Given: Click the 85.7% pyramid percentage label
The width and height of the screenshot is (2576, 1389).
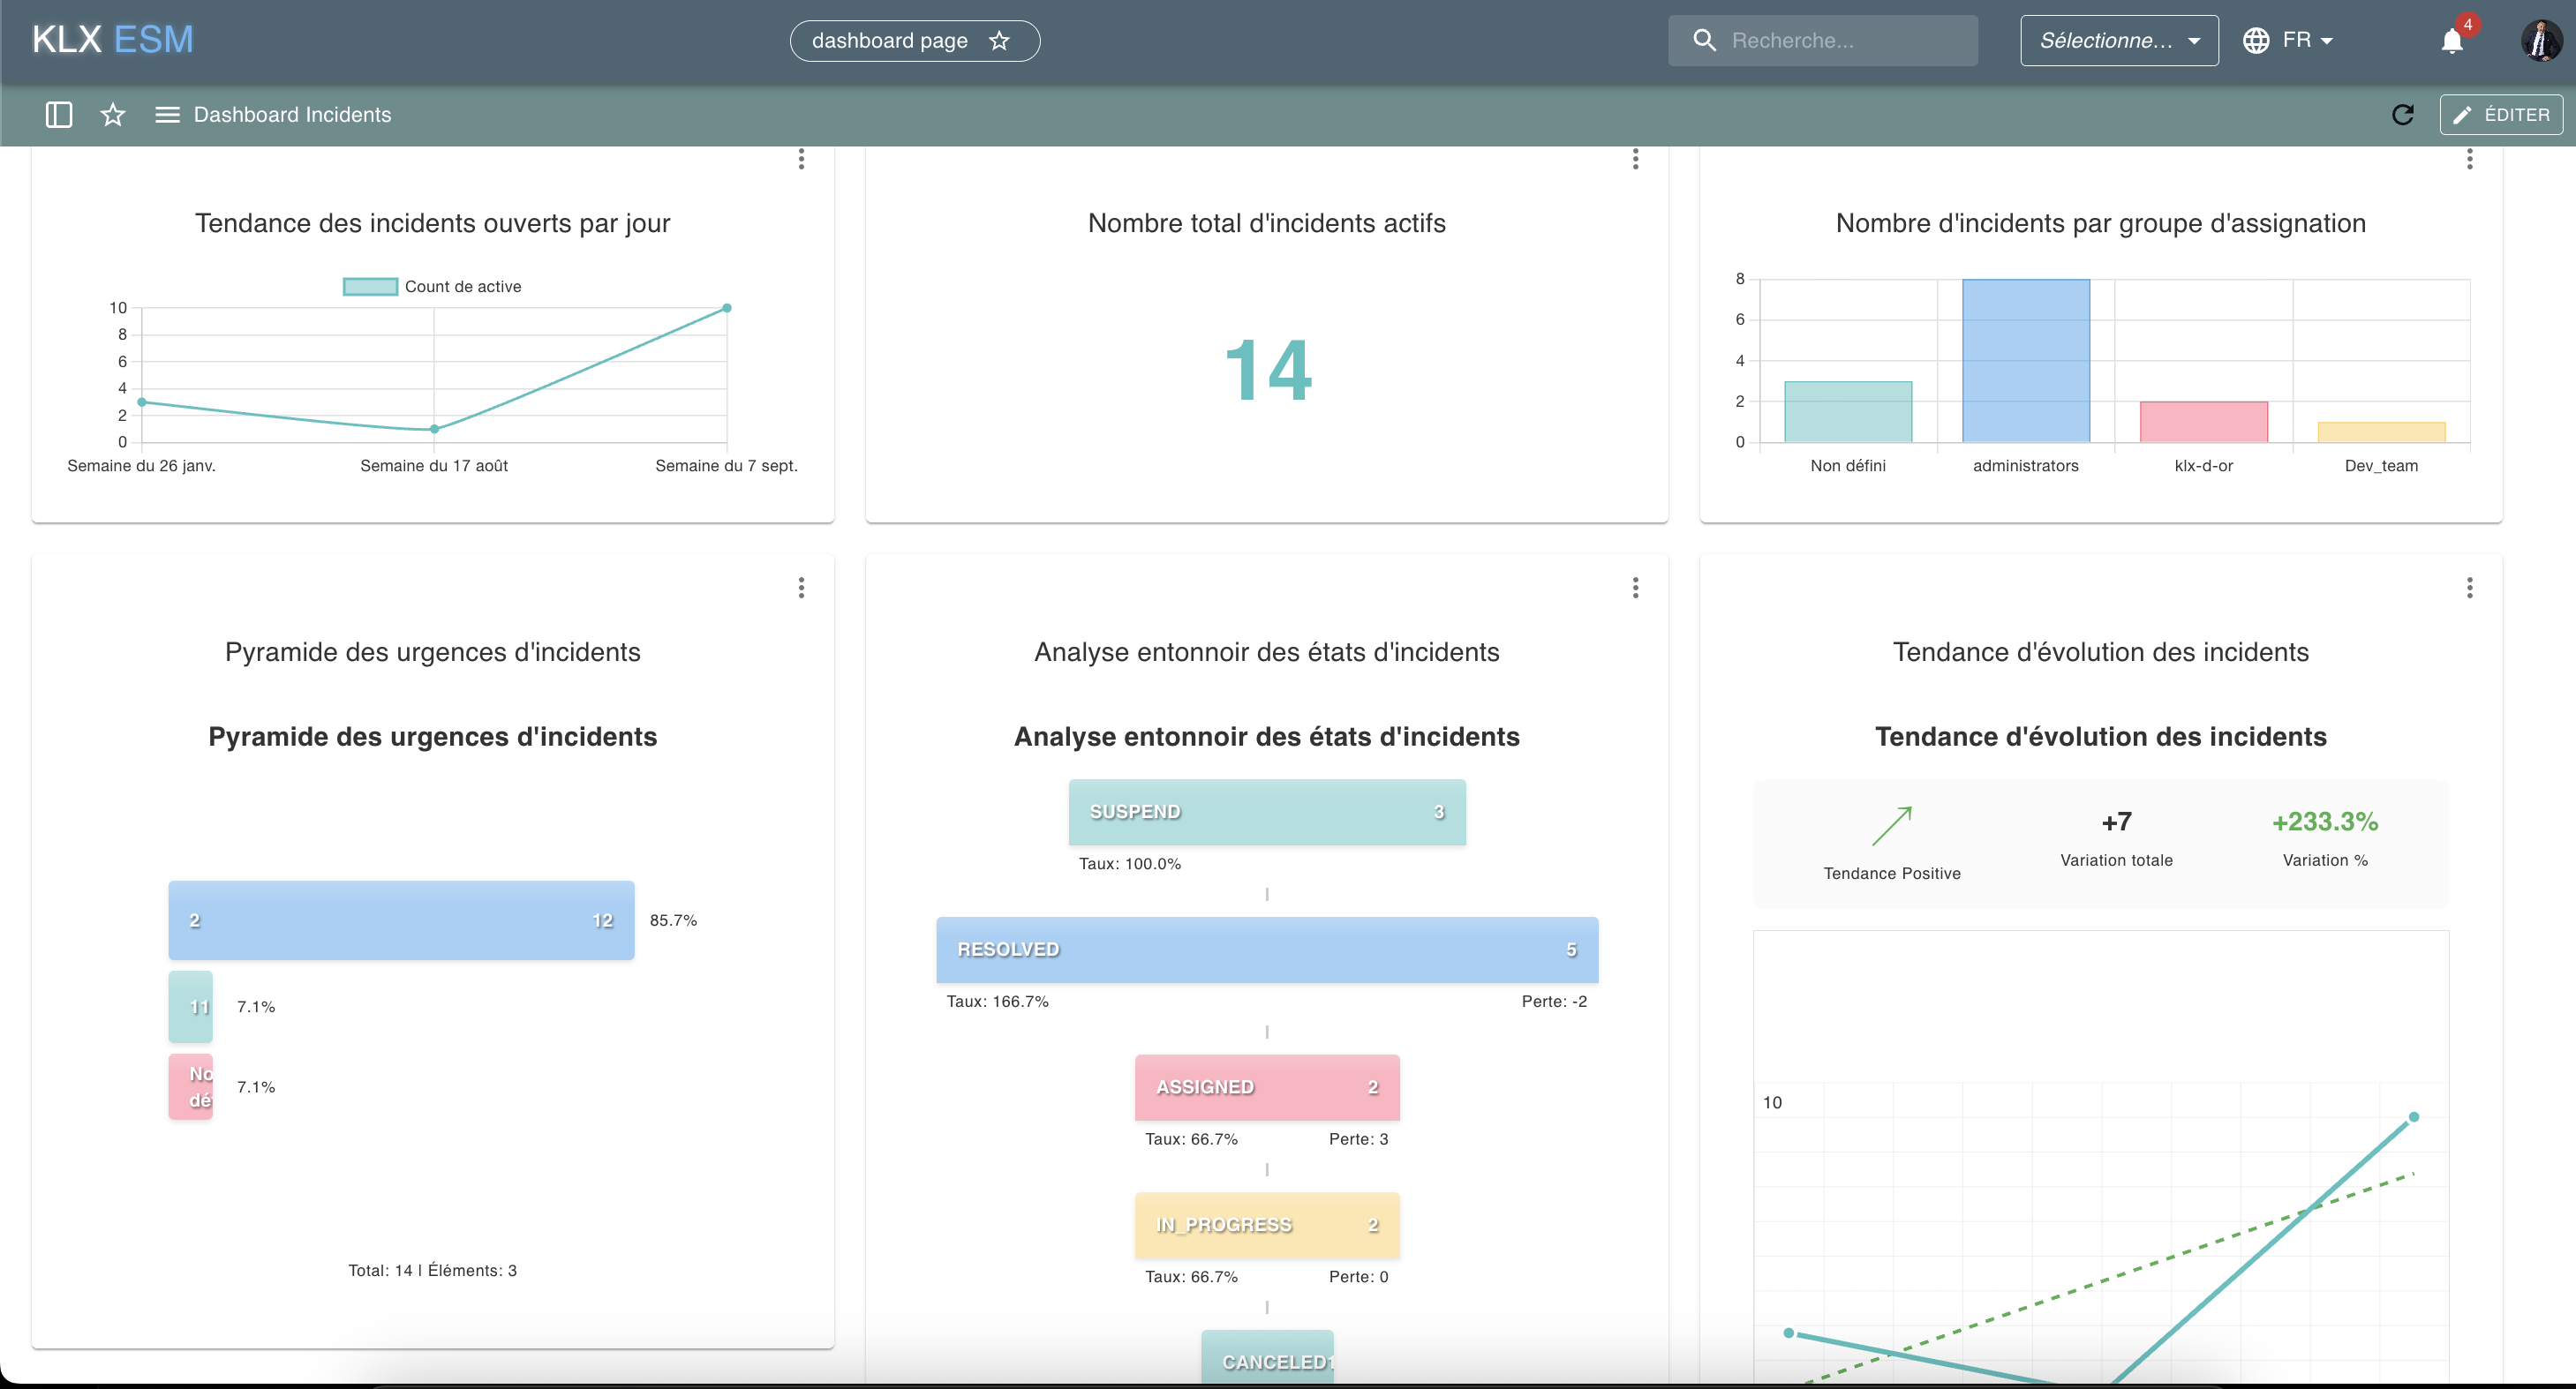Looking at the screenshot, I should [673, 920].
